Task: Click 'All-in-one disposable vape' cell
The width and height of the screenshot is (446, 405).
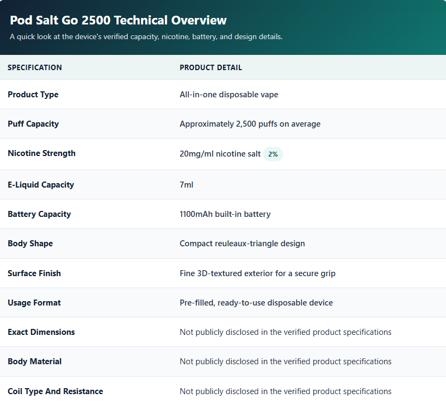Action: coord(229,95)
